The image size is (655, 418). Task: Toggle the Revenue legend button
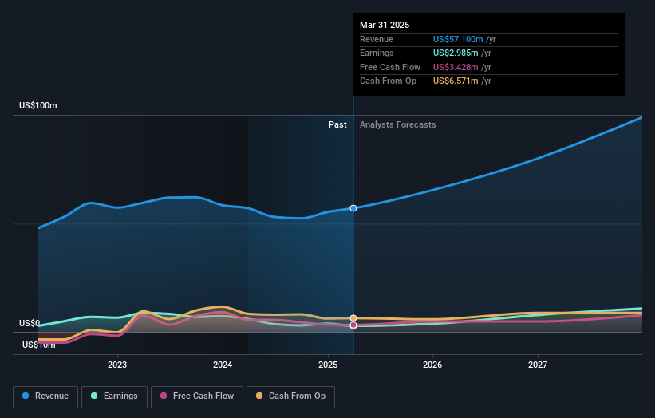coord(45,396)
